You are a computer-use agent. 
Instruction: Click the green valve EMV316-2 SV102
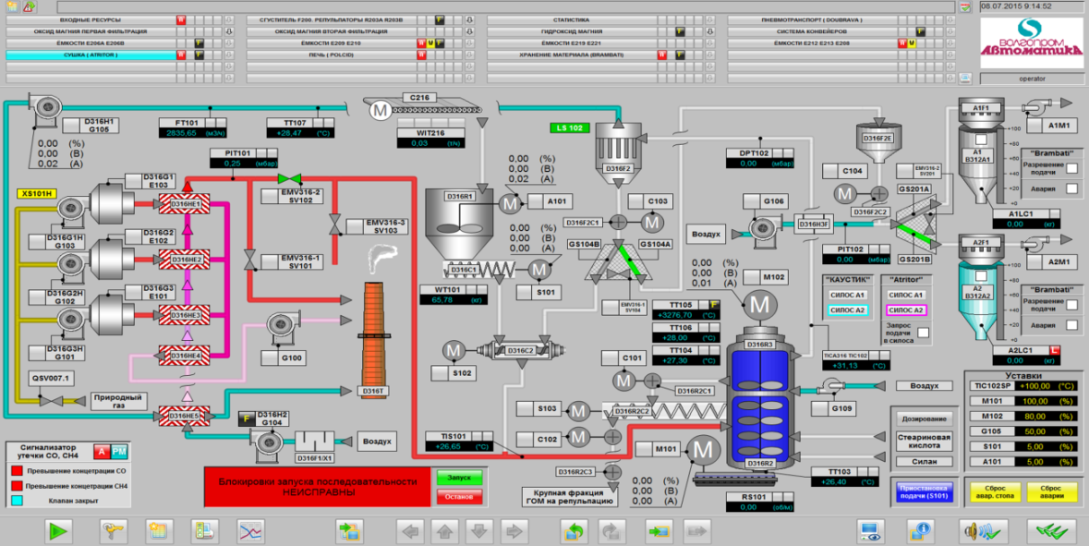click(290, 177)
